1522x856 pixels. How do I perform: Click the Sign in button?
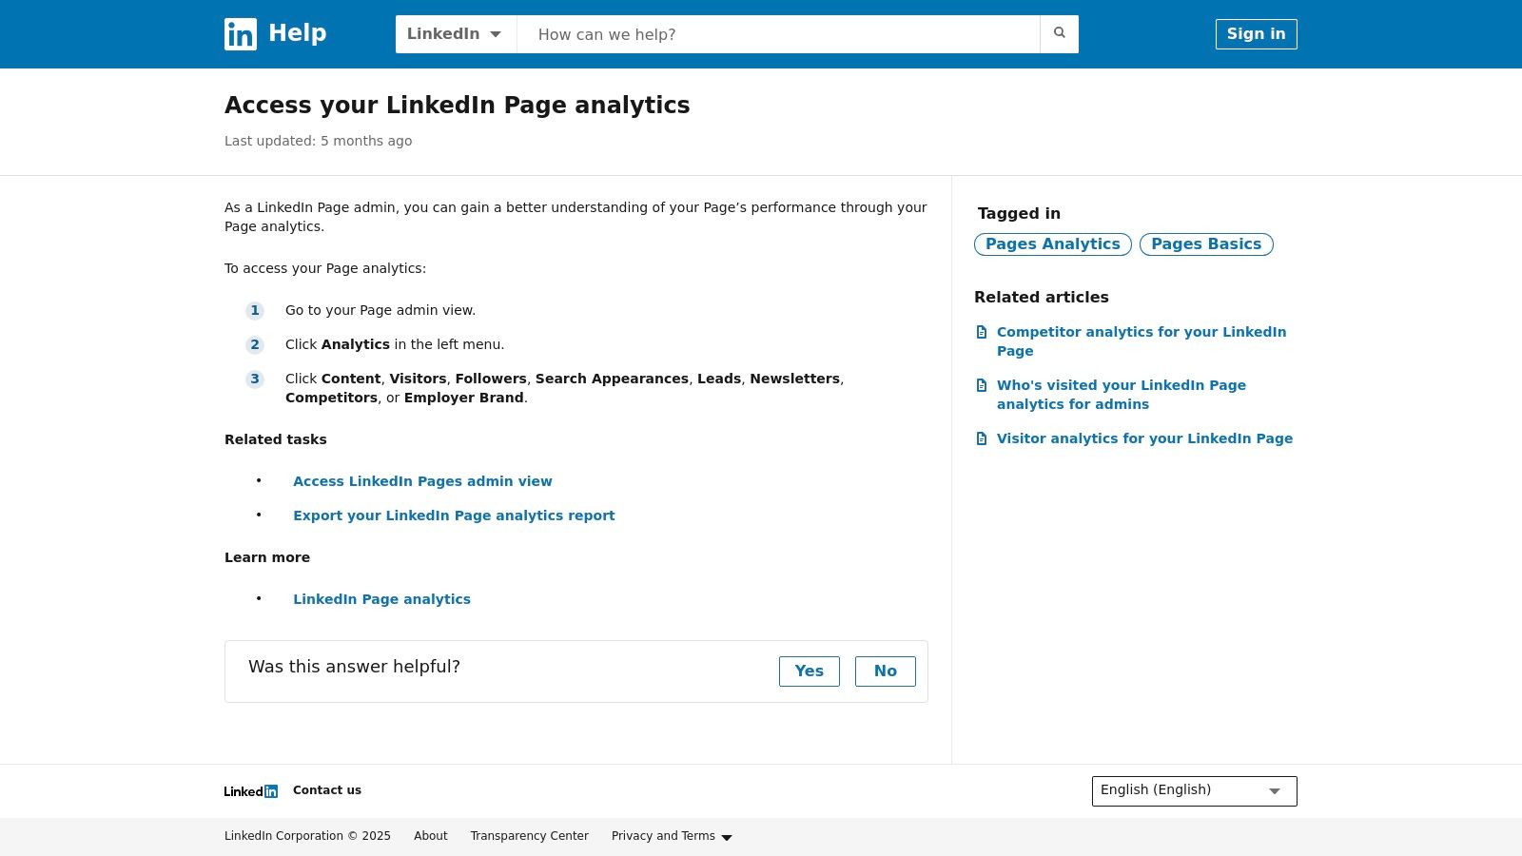[1256, 33]
